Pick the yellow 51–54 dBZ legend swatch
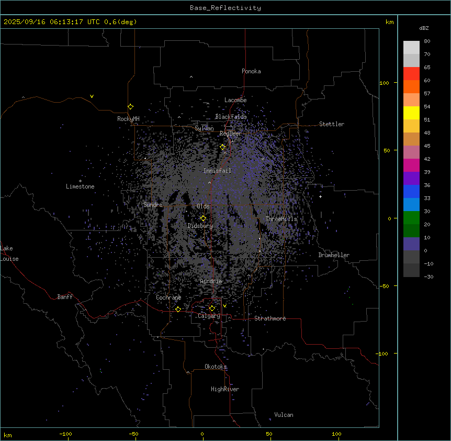Image resolution: width=451 pixels, height=441 pixels. 411,113
